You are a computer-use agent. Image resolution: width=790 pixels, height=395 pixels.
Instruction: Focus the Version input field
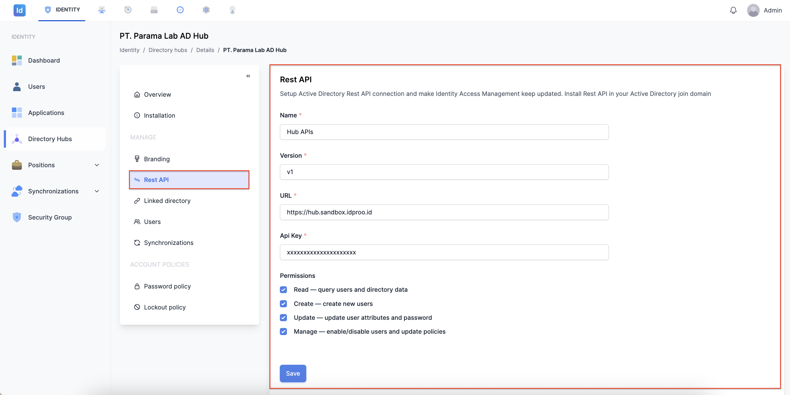pos(444,172)
